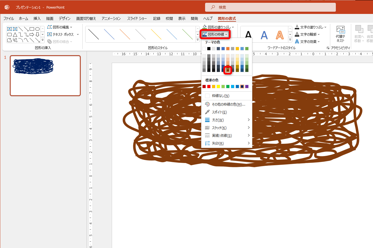Apply the blue WordArt text style
The height and width of the screenshot is (248, 373).
264,35
